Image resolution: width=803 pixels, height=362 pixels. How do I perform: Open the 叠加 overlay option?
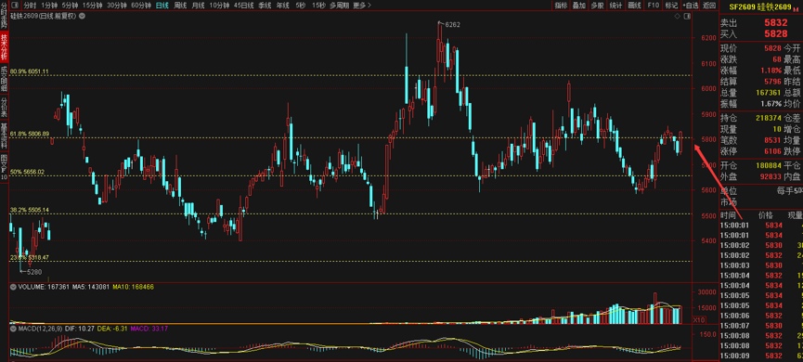click(x=578, y=6)
